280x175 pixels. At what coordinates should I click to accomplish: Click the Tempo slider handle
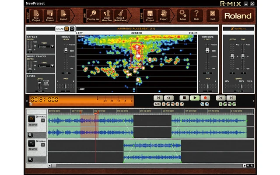pyautogui.click(x=241, y=86)
